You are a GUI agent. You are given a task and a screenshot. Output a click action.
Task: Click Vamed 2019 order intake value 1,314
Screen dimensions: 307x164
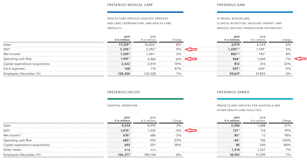[235, 150]
